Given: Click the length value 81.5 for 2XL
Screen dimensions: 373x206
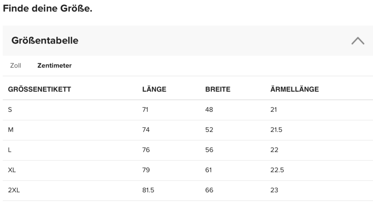Looking at the screenshot, I should coord(148,190).
